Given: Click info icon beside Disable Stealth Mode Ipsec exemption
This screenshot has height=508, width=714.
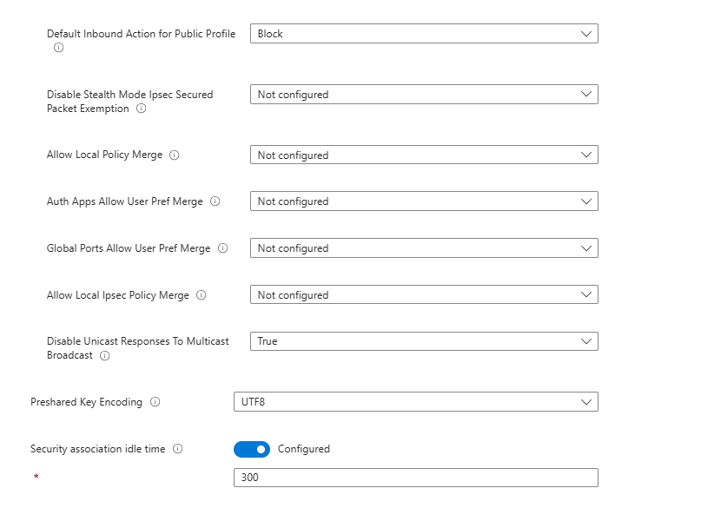Looking at the screenshot, I should tap(141, 109).
